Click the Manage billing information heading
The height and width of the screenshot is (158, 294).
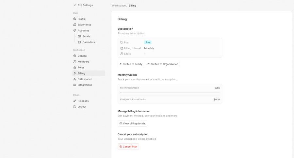tap(134, 111)
